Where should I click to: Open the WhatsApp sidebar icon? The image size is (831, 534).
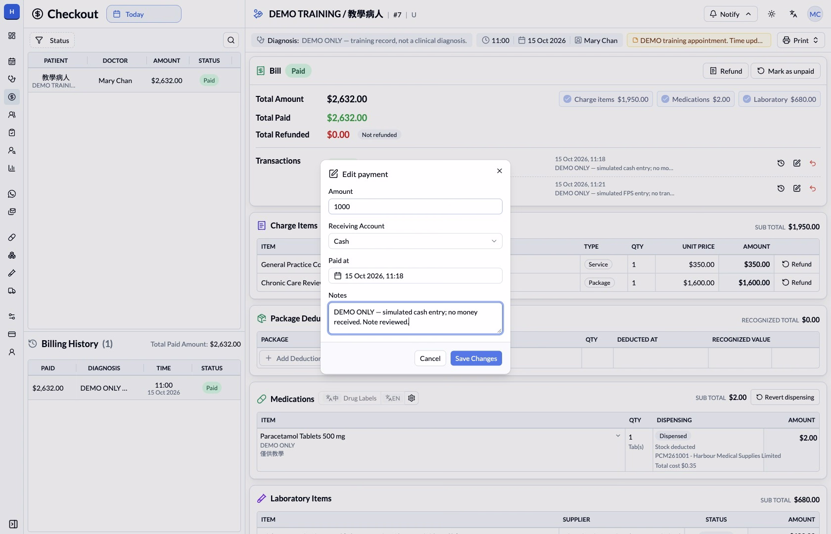(12, 194)
